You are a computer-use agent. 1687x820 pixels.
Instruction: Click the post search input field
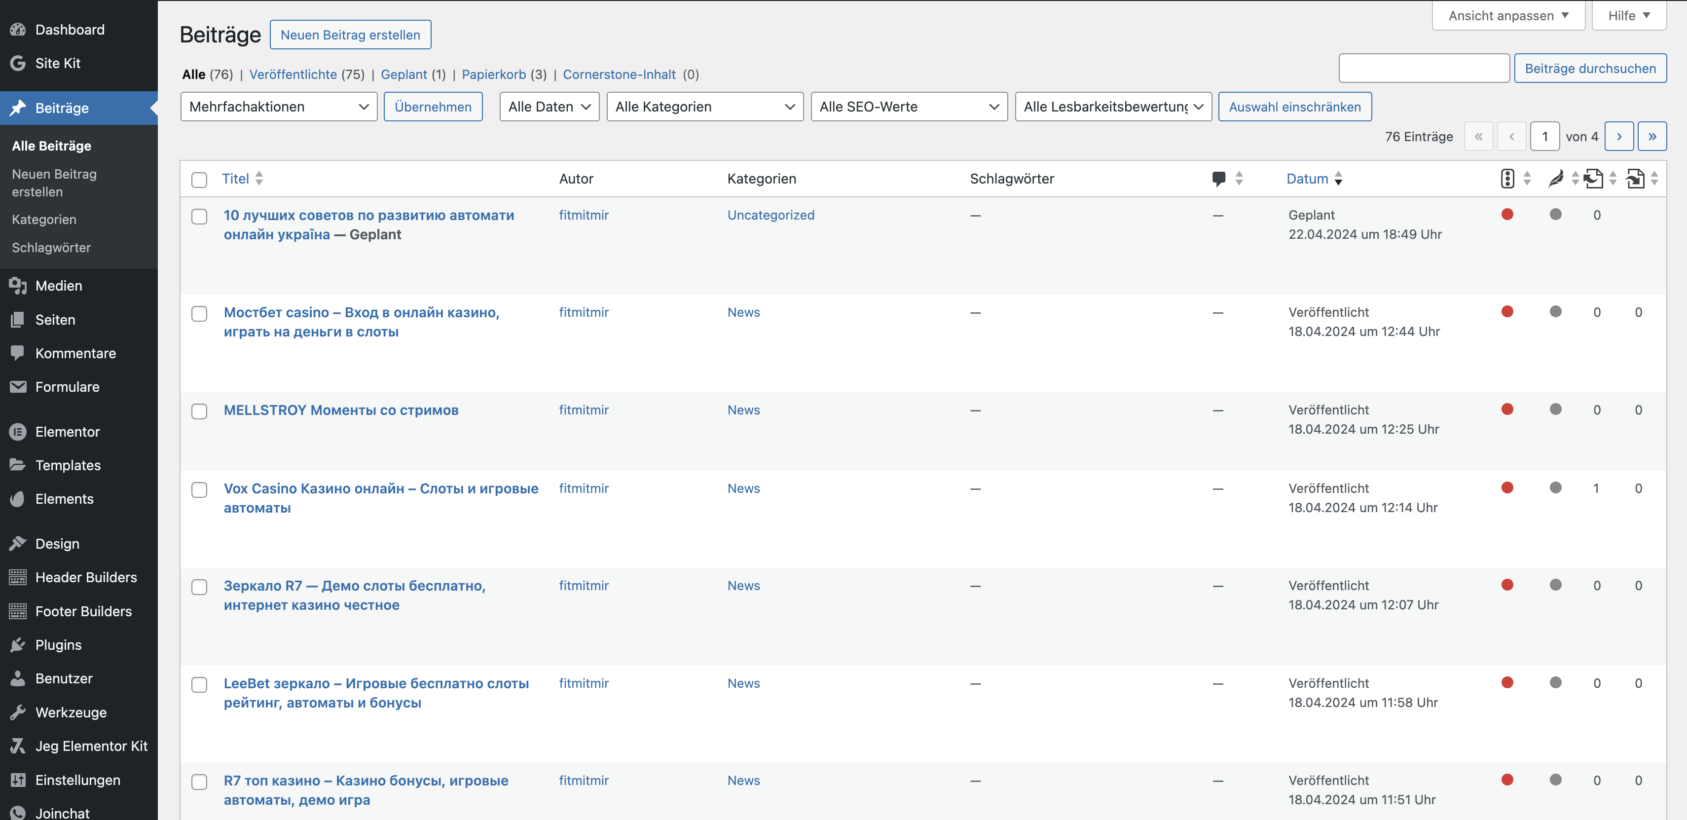click(1424, 68)
